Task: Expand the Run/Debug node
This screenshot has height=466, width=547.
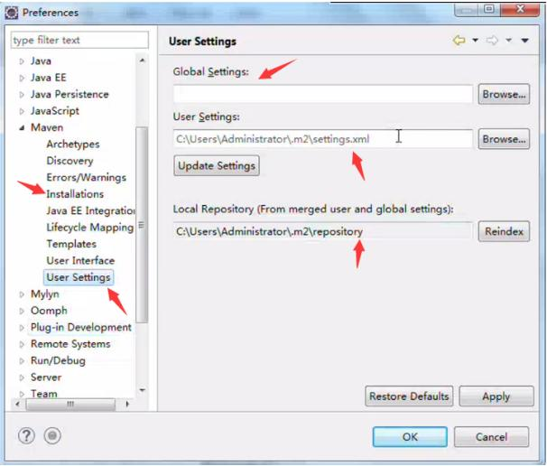Action: tap(22, 361)
